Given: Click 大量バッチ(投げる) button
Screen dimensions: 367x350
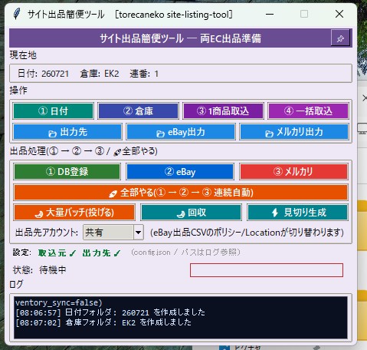Looking at the screenshot, I should [74, 213].
